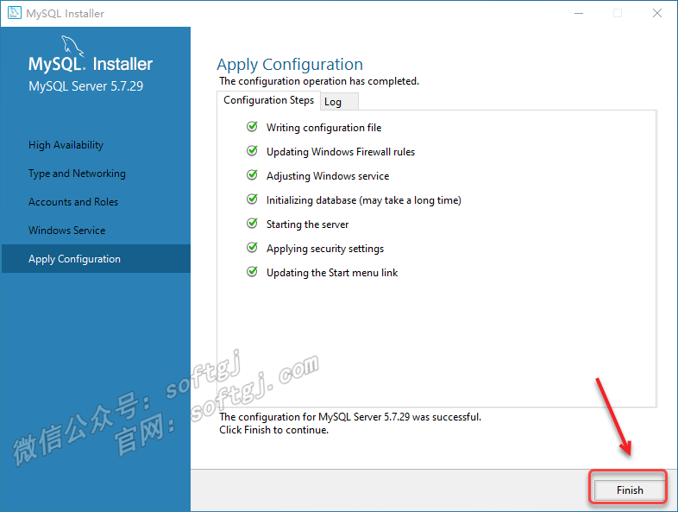This screenshot has height=512, width=678.
Task: Click 'Writing configuration file' step text
Action: coord(323,128)
